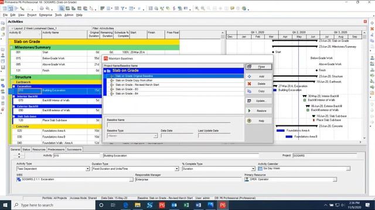Click the Update... baseline button

258,101
